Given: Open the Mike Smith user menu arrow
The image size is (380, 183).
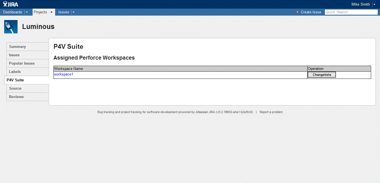Looking at the screenshot, I should click(x=374, y=4).
